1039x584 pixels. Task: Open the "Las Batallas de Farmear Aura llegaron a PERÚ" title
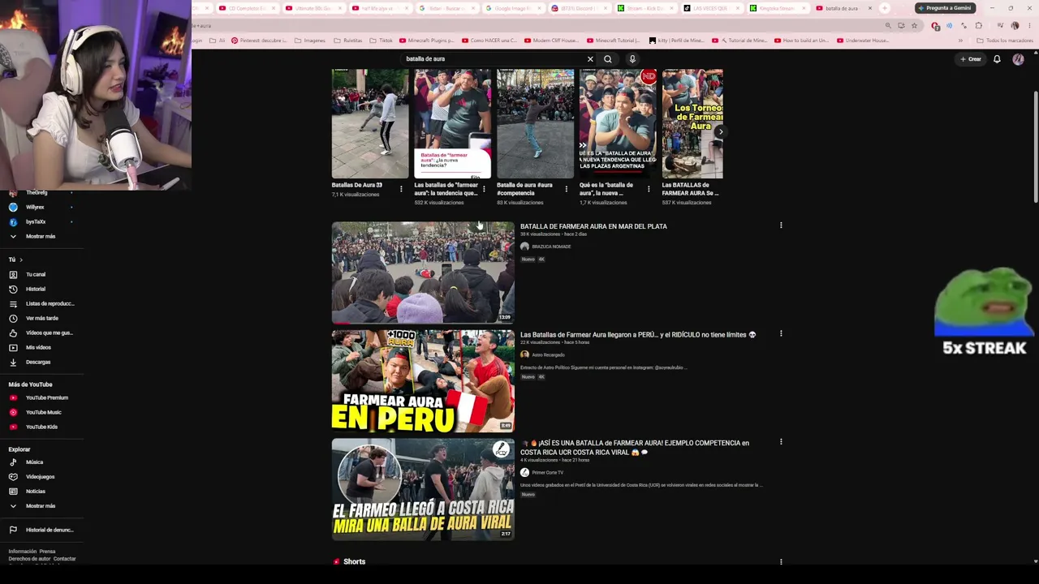tap(638, 335)
